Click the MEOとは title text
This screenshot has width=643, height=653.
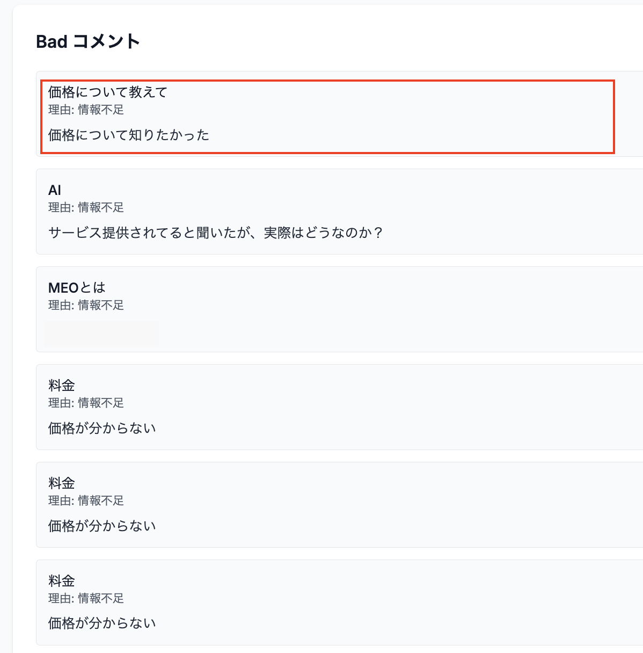point(77,287)
